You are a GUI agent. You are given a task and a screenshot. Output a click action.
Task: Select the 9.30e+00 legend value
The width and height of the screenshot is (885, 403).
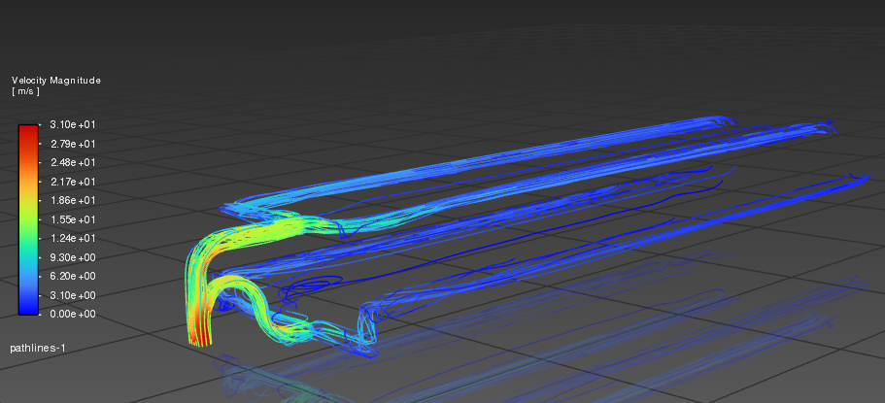pyautogui.click(x=73, y=257)
